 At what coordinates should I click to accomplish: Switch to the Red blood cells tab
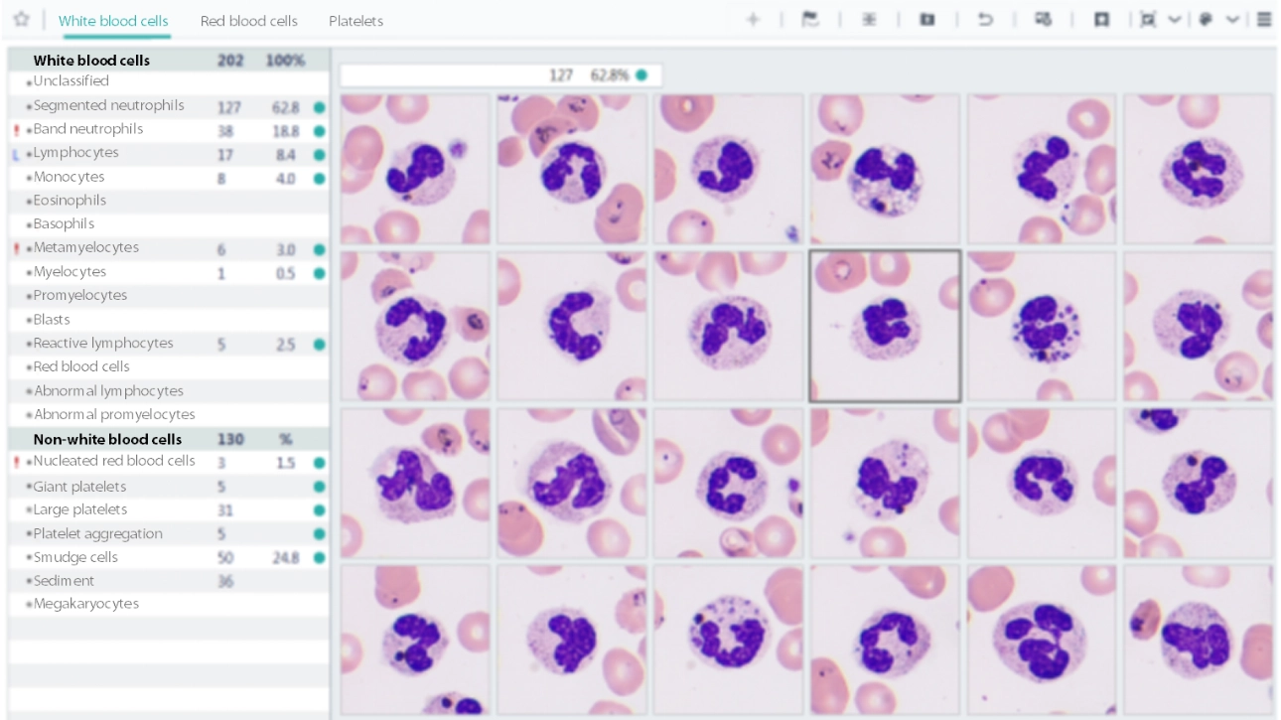[x=248, y=21]
